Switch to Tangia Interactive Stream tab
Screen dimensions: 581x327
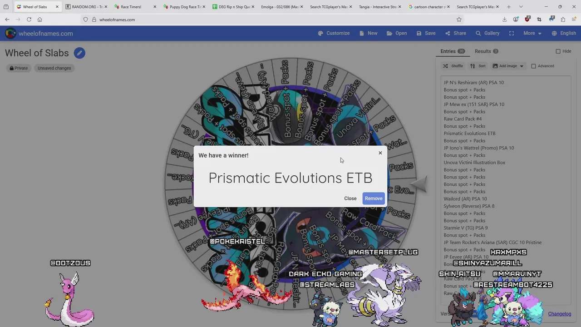click(x=379, y=7)
